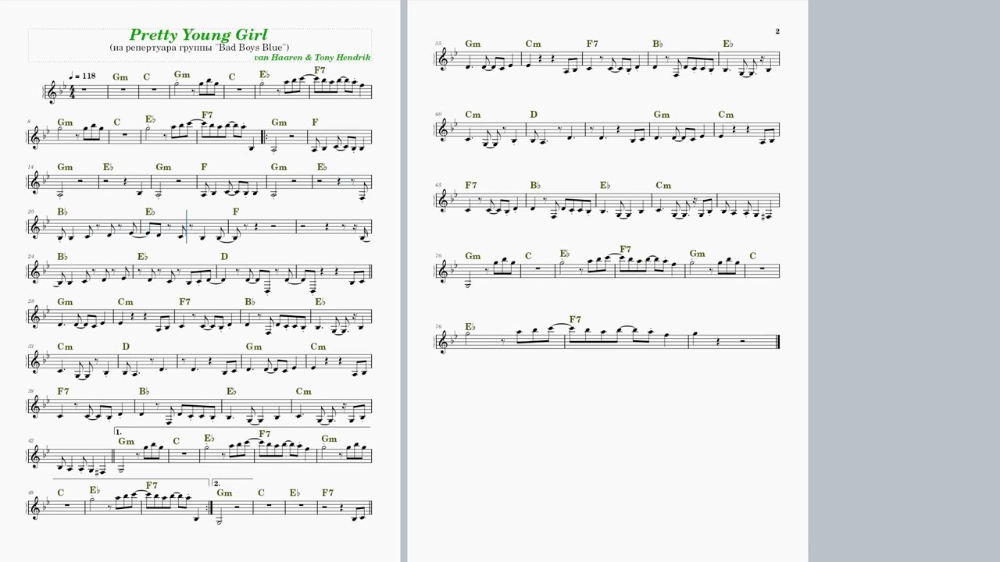Viewport: 1000px width, 562px height.
Task: Click measure number 33 on the first page
Action: (x=32, y=347)
